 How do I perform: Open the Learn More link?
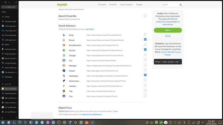(x=90, y=29)
